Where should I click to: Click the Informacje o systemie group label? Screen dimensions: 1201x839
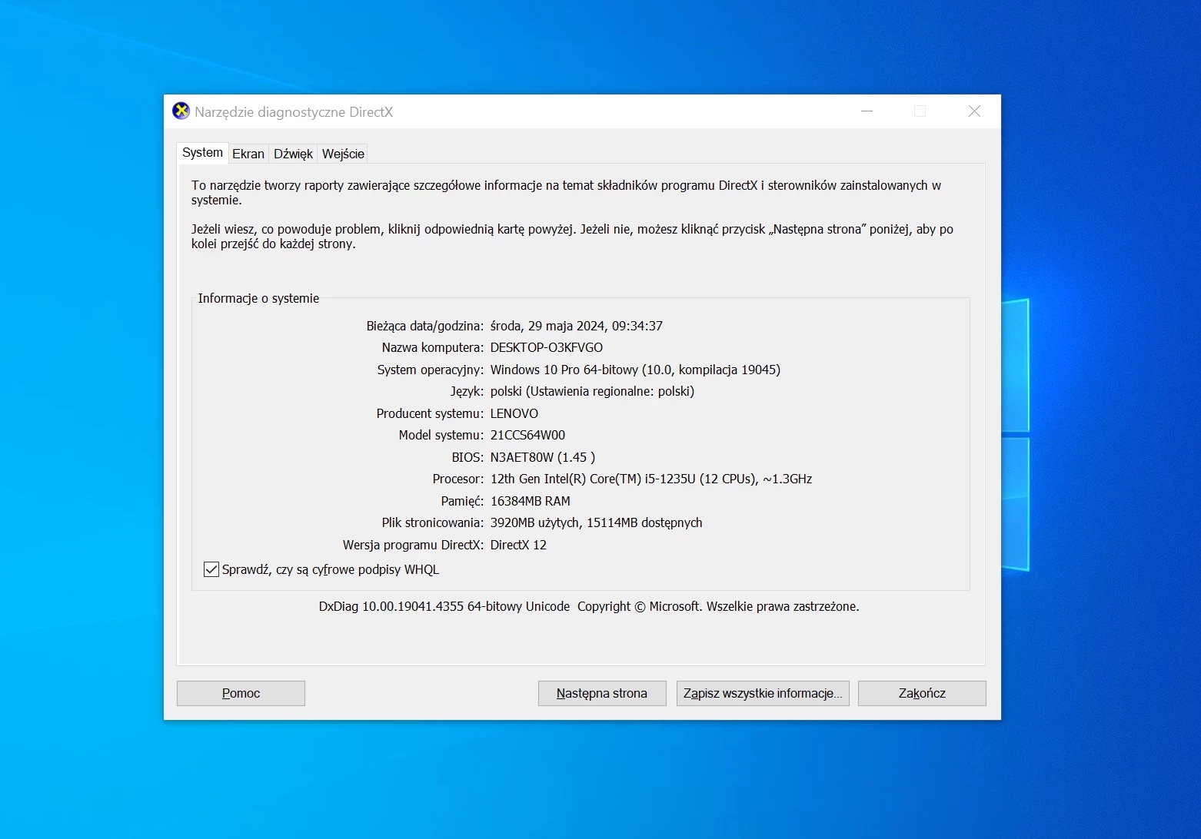click(x=258, y=298)
